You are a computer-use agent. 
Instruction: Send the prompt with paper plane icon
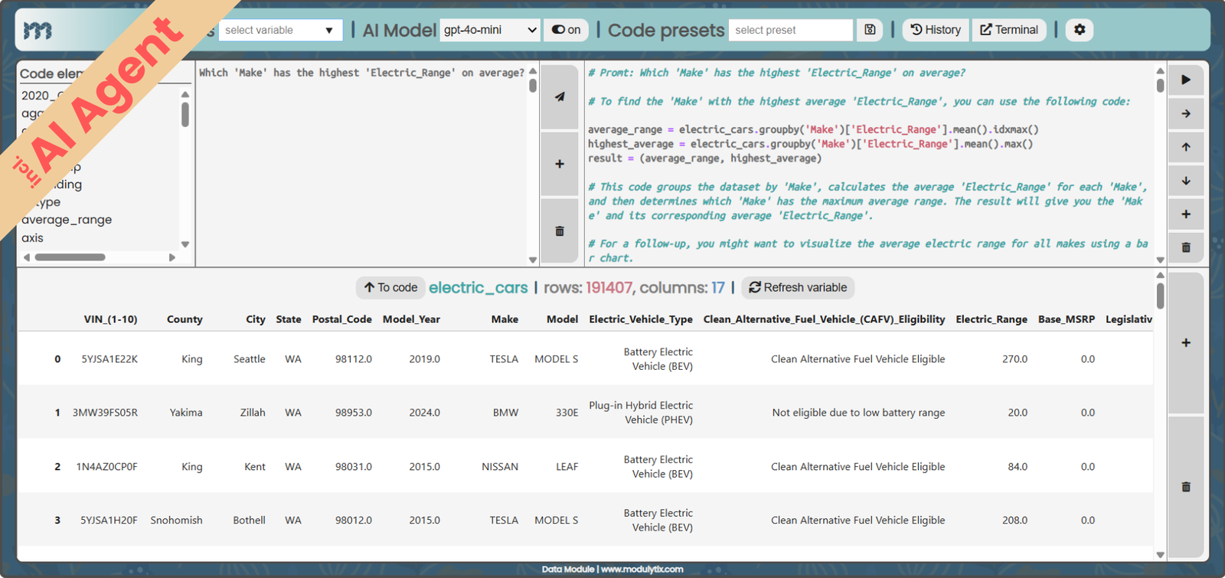click(x=560, y=96)
